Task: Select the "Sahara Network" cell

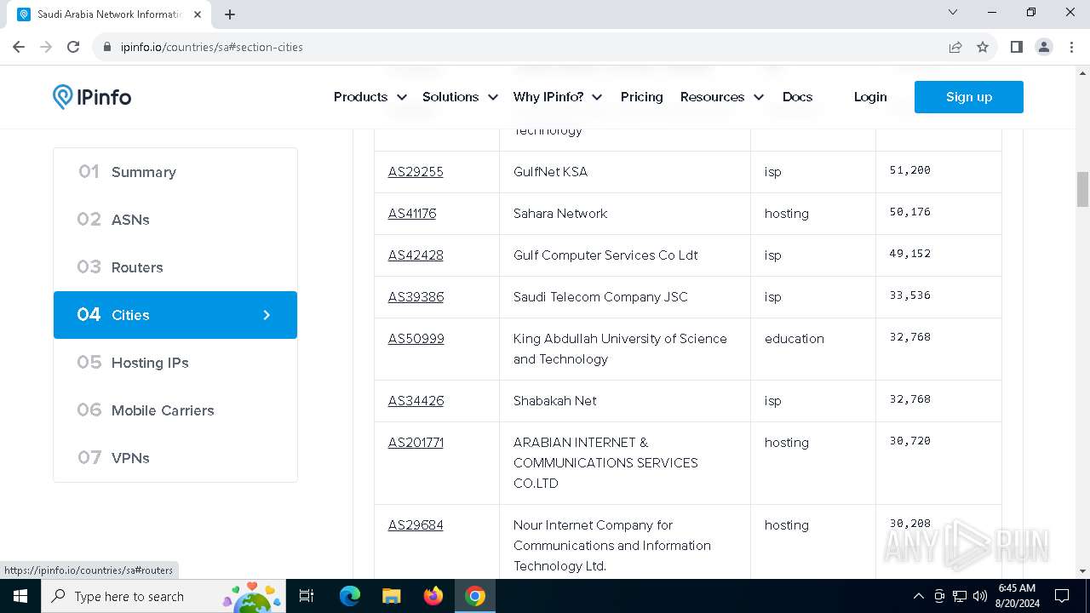Action: point(625,214)
